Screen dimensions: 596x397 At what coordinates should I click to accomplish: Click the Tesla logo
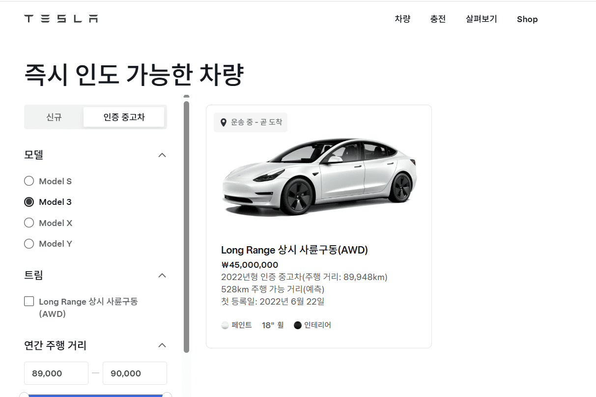[61, 19]
